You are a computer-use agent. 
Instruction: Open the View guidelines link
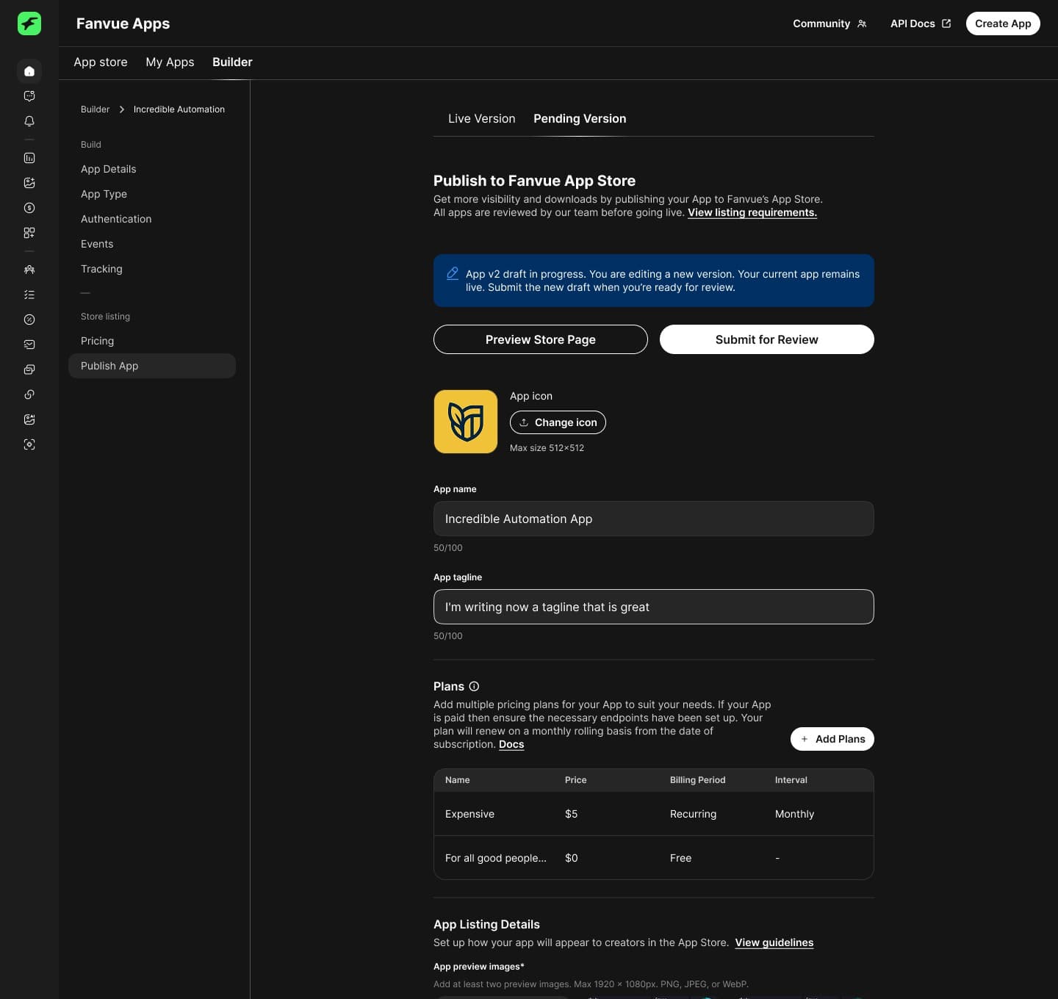[x=774, y=942]
